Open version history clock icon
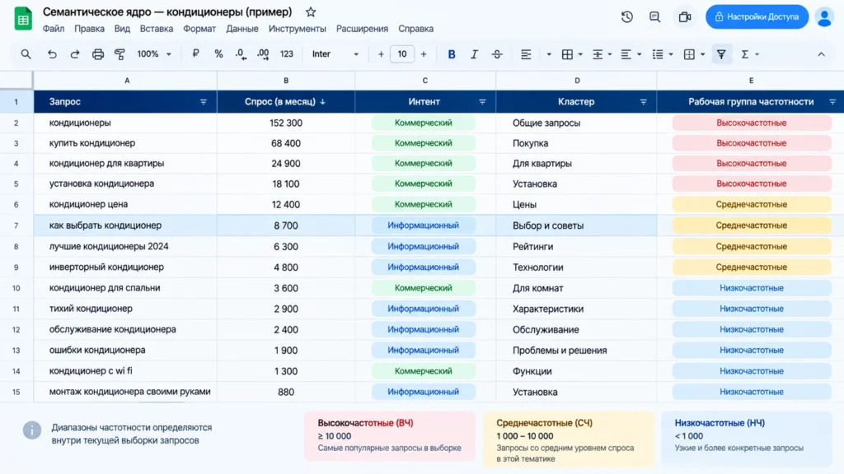844x474 pixels. tap(626, 16)
